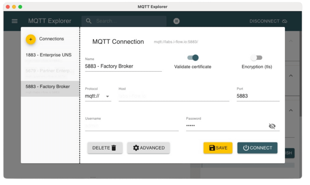Click the mqtt://labs.i-flow.io:5883/ URL text
The image size is (310, 185).
[176, 42]
